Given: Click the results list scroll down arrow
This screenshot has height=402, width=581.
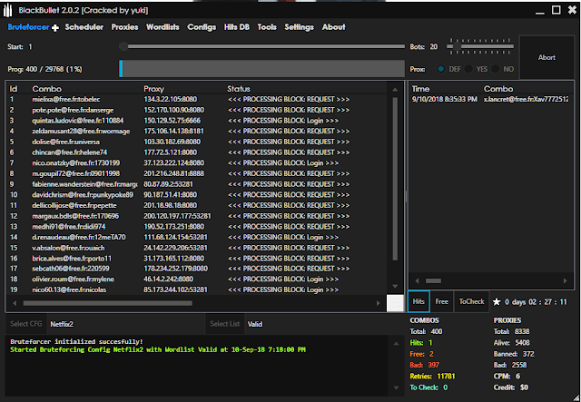Looking at the screenshot, I should pos(395,286).
